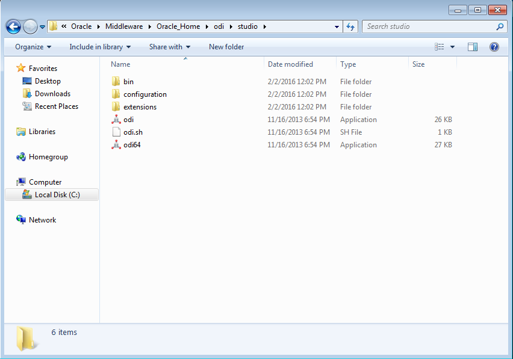
Task: Select the odi64 application icon
Action: click(116, 145)
